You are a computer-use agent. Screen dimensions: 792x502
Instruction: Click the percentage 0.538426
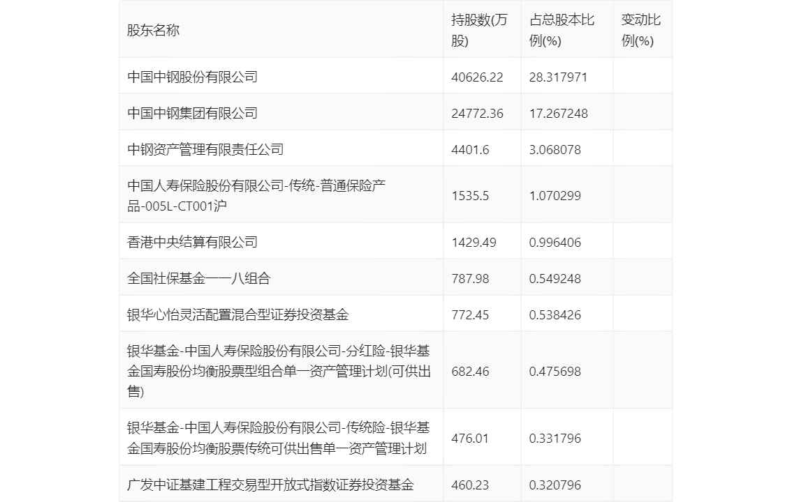point(555,315)
